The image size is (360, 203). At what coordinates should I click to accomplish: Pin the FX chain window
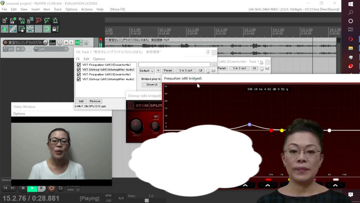(208, 52)
